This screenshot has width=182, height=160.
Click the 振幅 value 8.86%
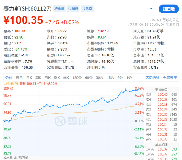[x=62, y=49]
